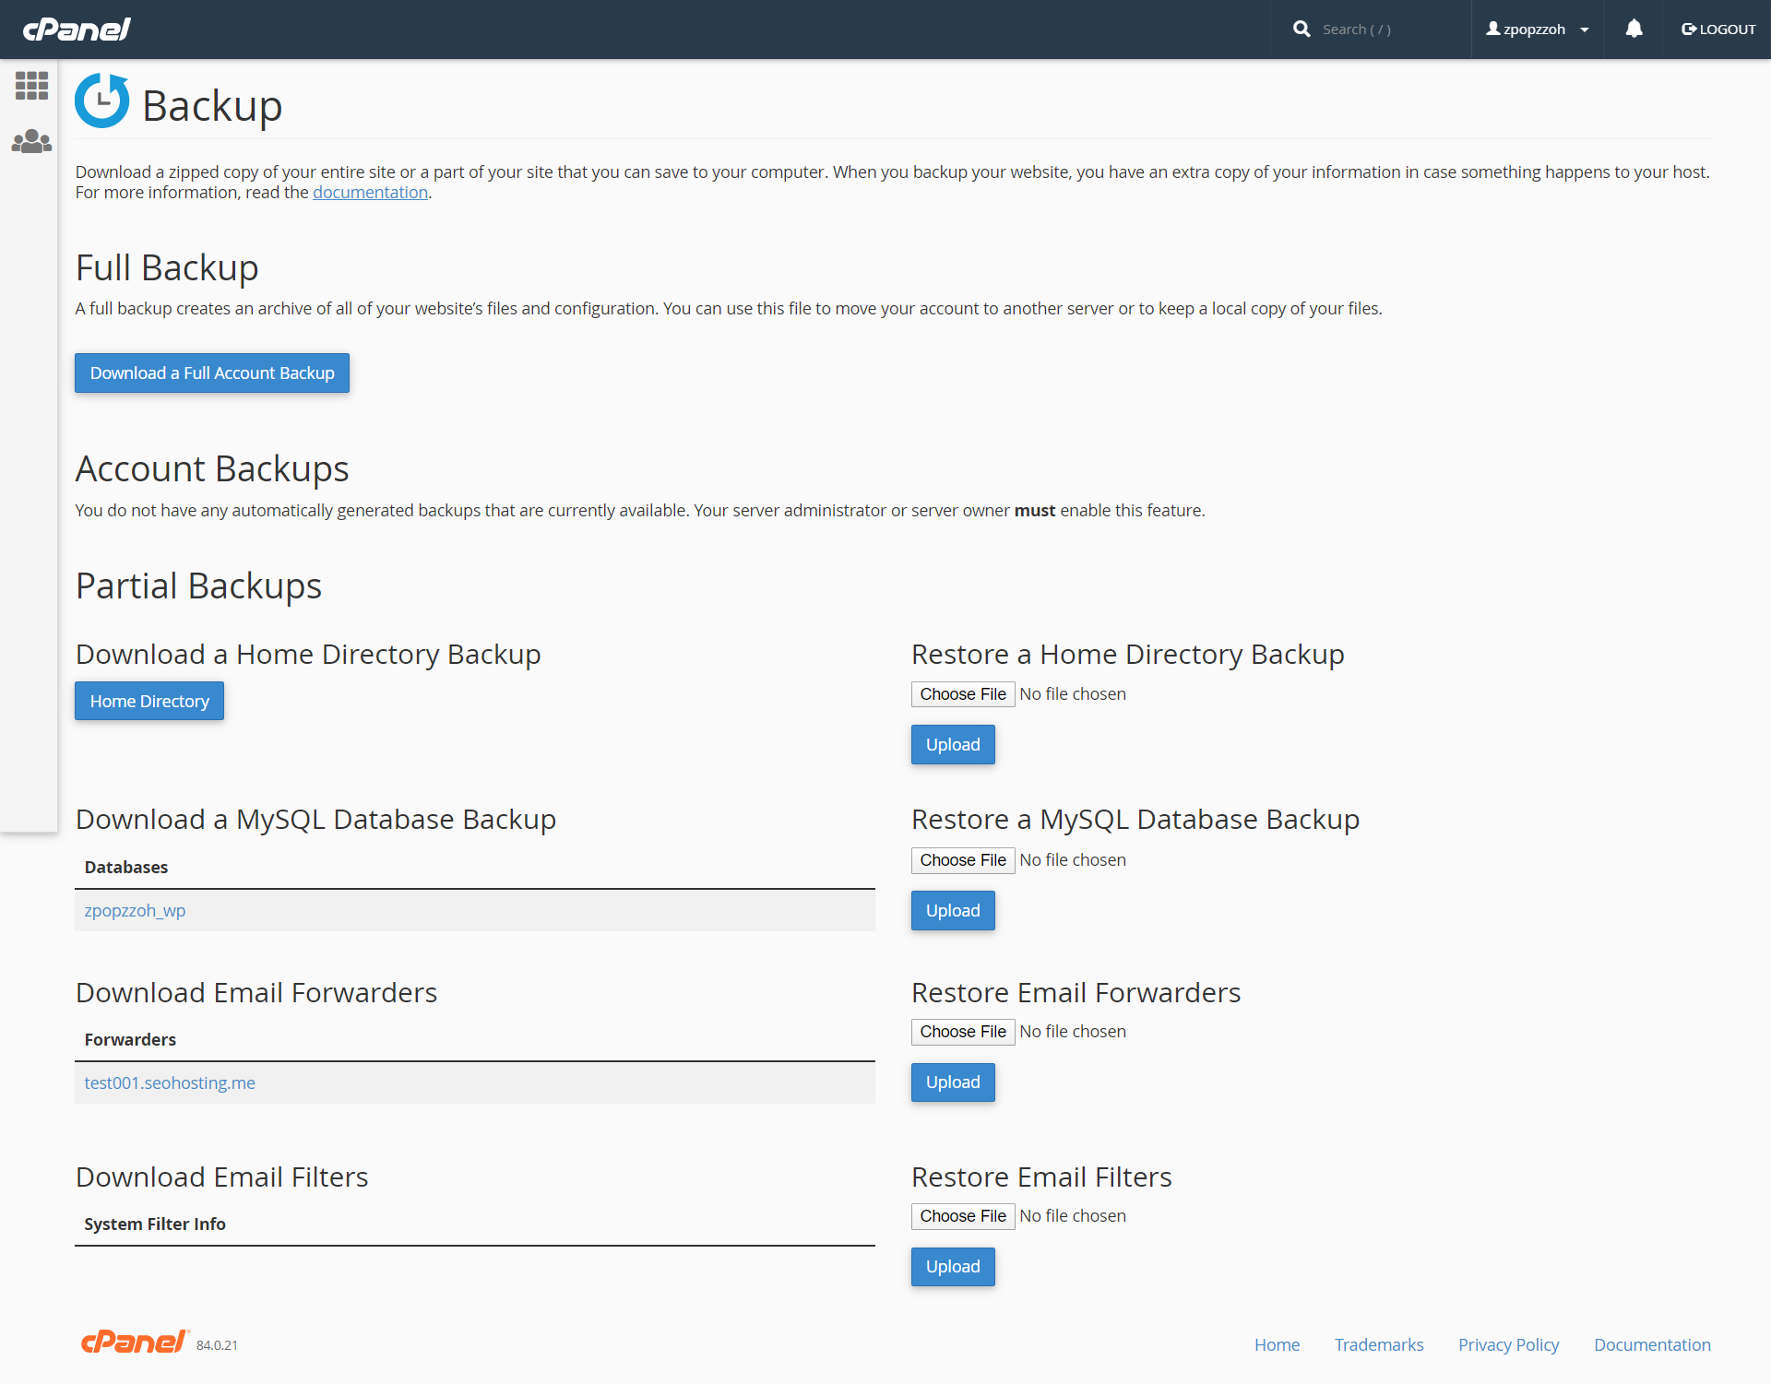Click the search magnifier icon
The image size is (1771, 1384).
point(1302,29)
